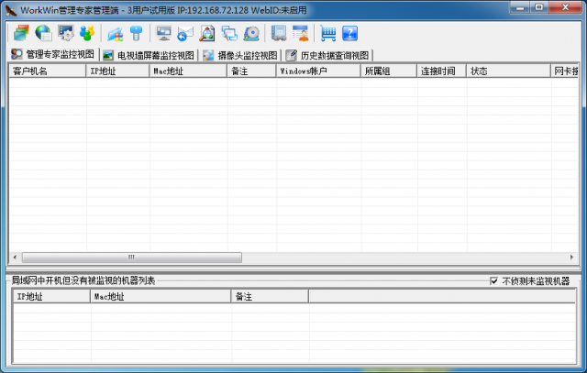Click the desktop monitor screen icon
Viewport: 587px width, 373px height.
click(163, 33)
